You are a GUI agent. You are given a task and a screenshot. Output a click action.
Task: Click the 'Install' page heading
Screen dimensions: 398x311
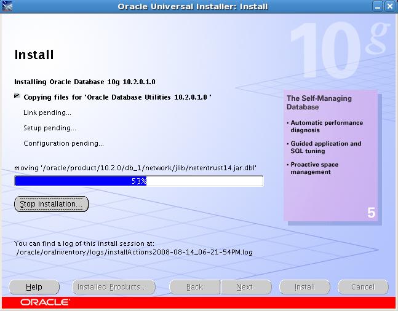click(34, 55)
